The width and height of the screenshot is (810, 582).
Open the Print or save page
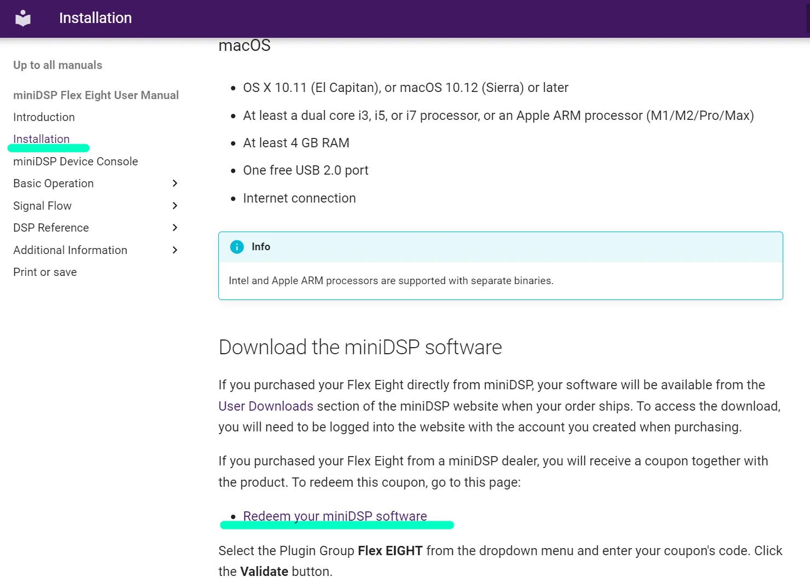(x=45, y=272)
